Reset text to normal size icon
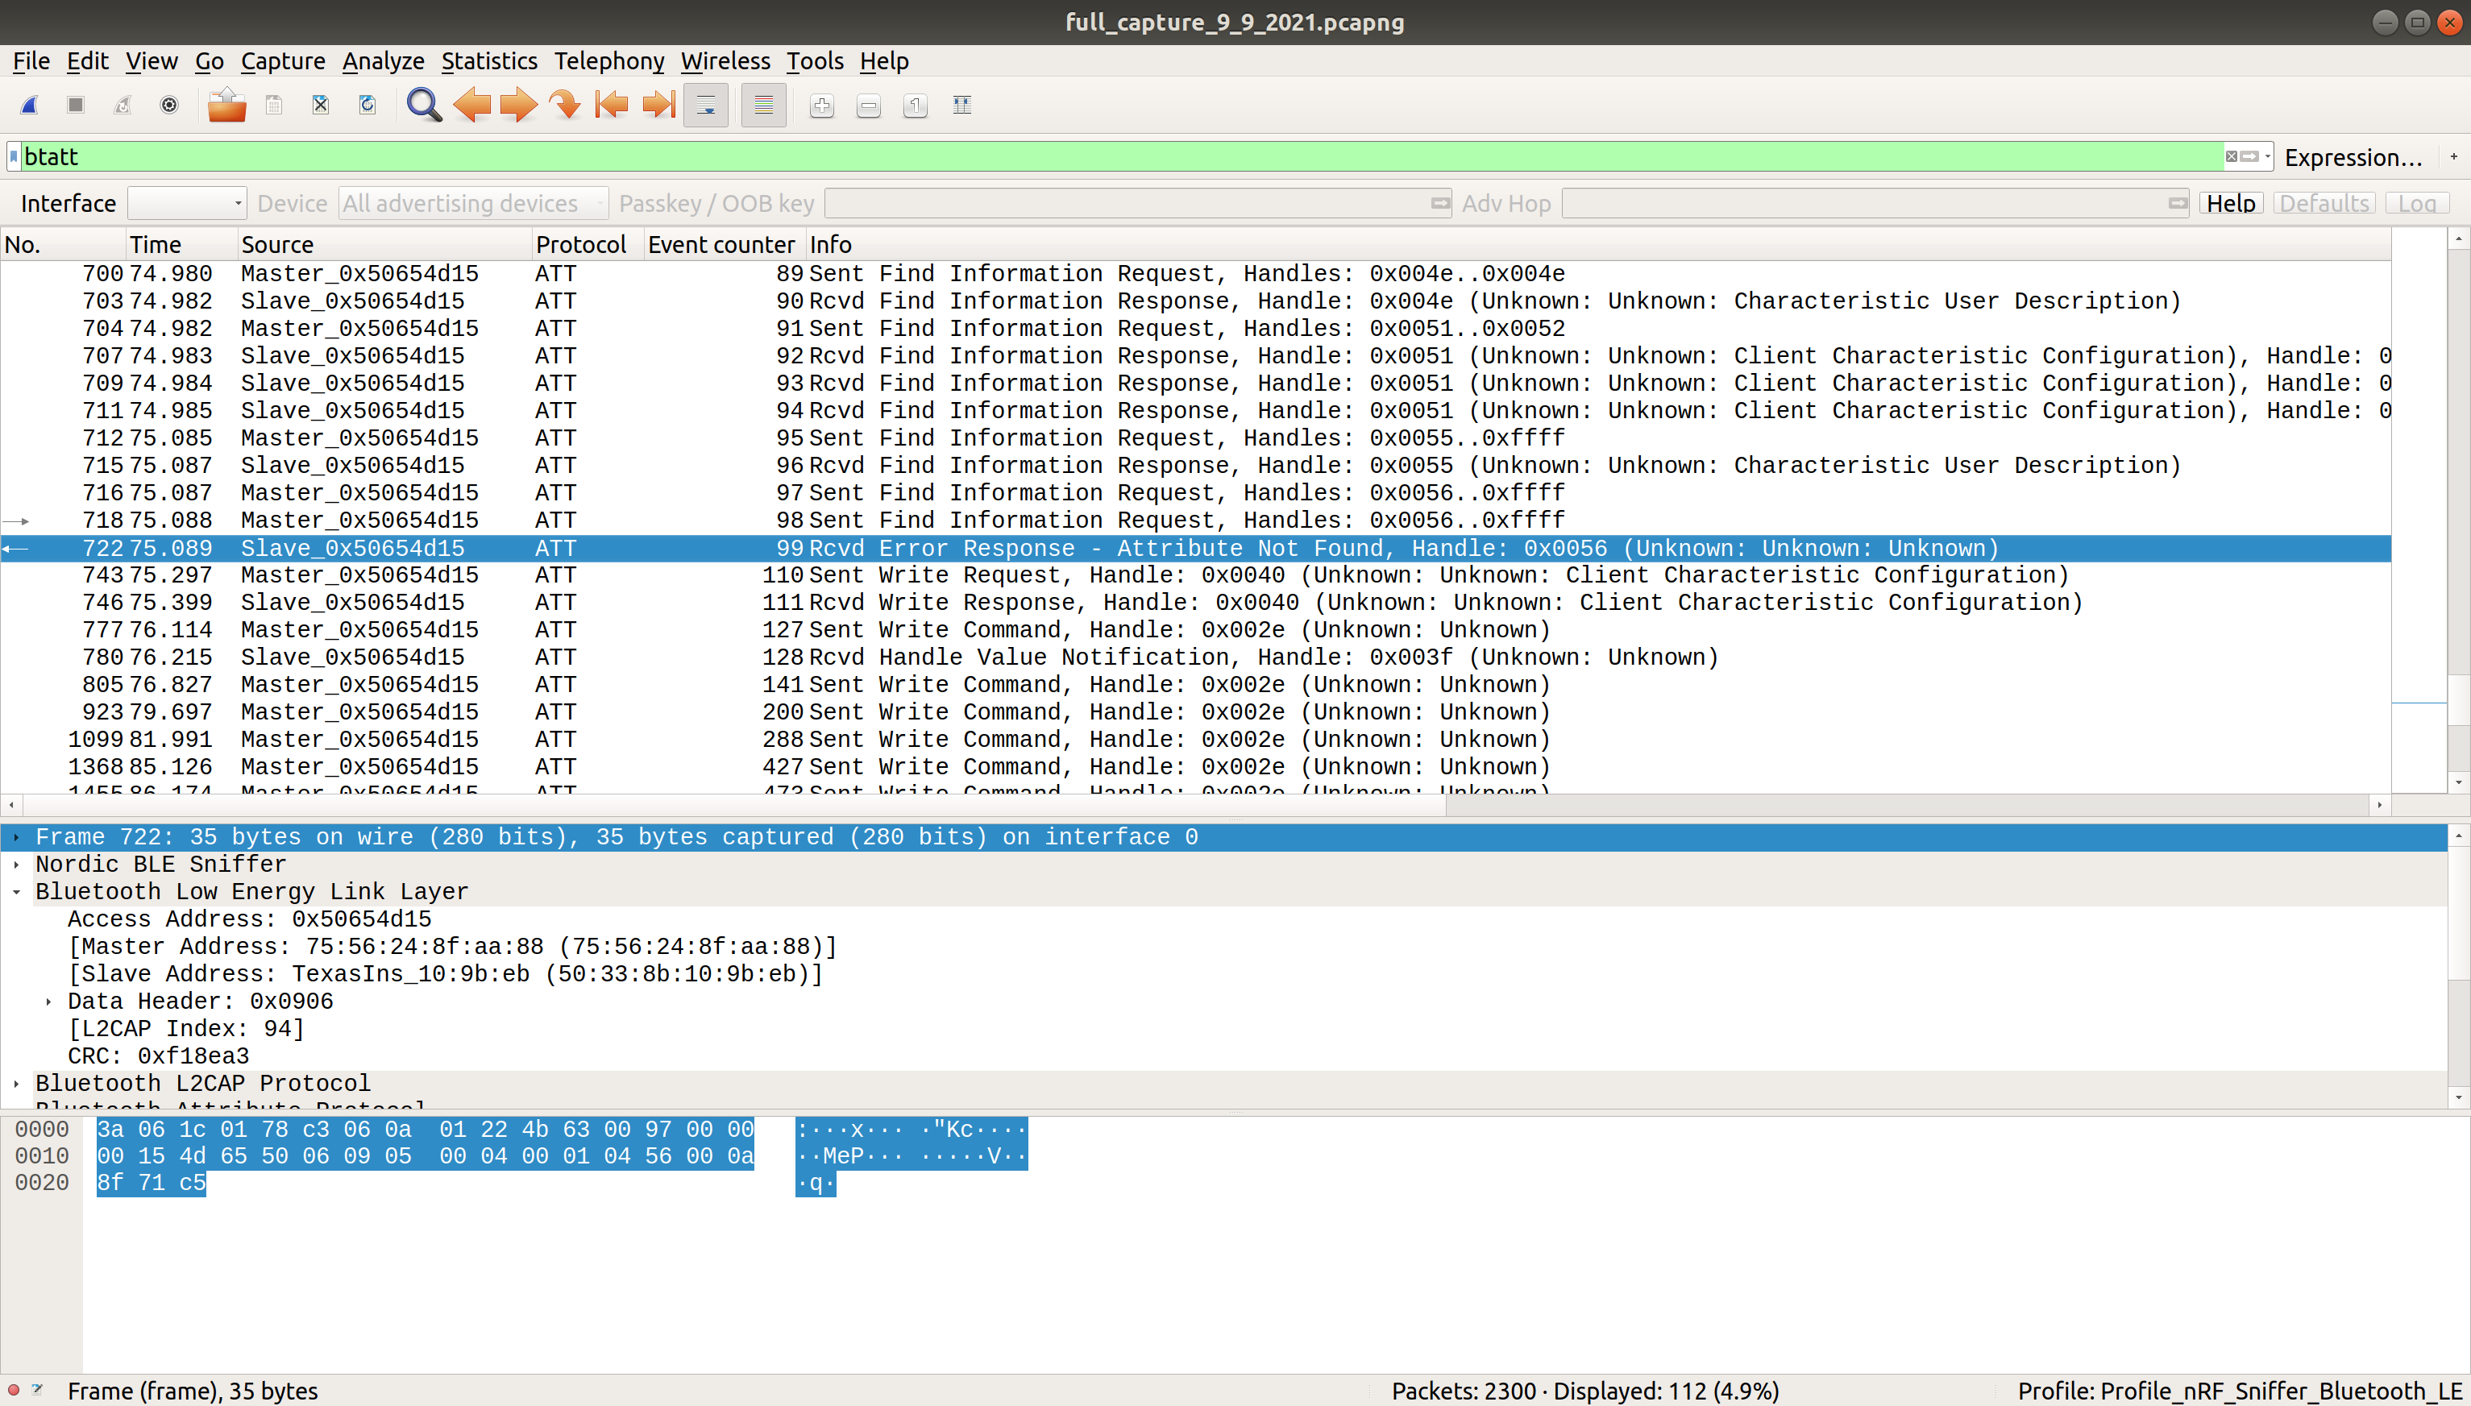Viewport: 2471px width, 1406px height. pyautogui.click(x=916, y=106)
